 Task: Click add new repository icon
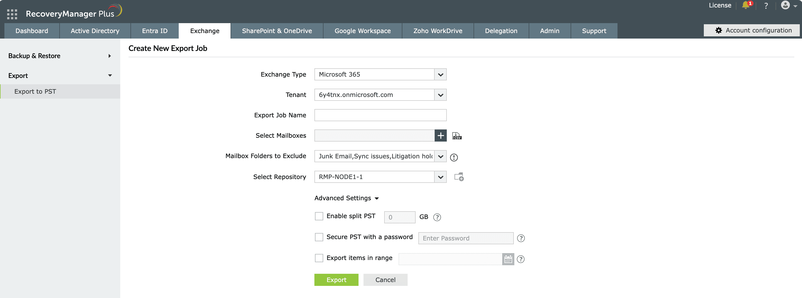[x=459, y=177]
